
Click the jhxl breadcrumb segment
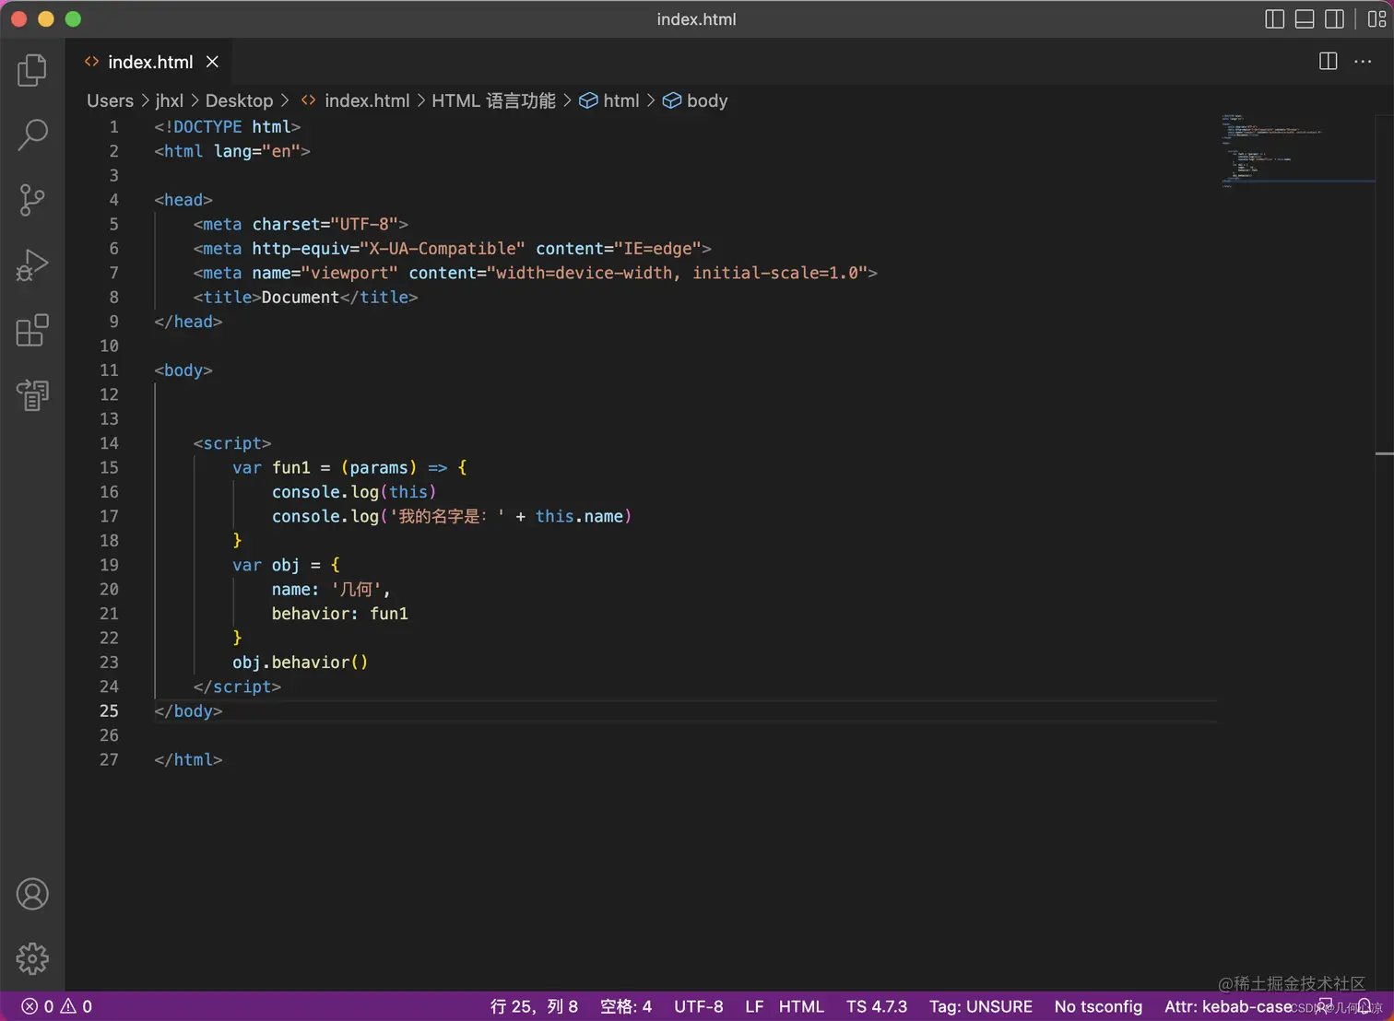(170, 100)
